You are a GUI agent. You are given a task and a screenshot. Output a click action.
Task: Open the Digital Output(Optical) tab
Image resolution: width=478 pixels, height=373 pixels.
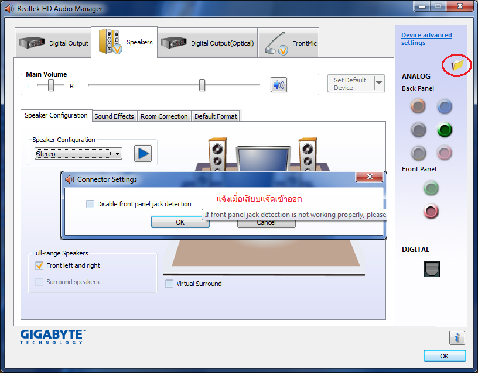click(x=207, y=43)
